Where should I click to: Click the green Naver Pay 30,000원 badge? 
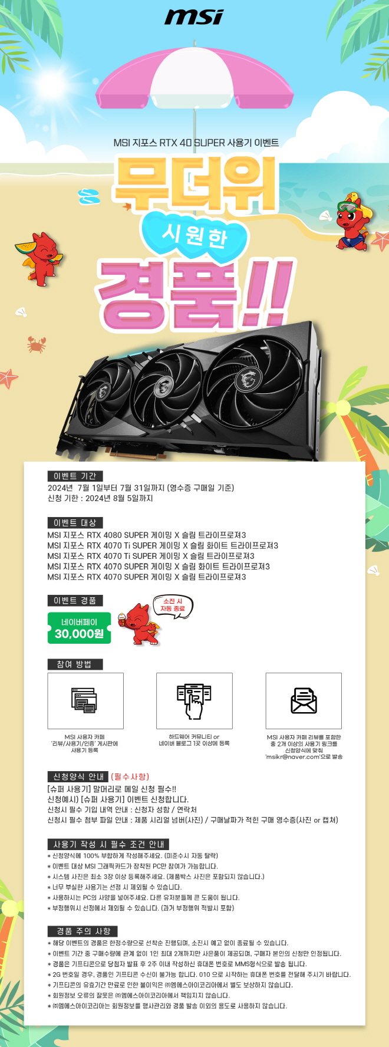coord(79,628)
